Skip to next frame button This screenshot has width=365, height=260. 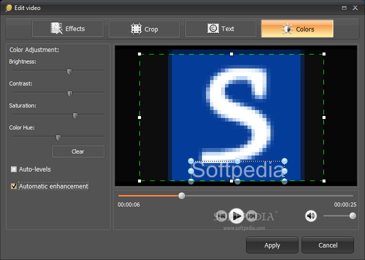(251, 216)
